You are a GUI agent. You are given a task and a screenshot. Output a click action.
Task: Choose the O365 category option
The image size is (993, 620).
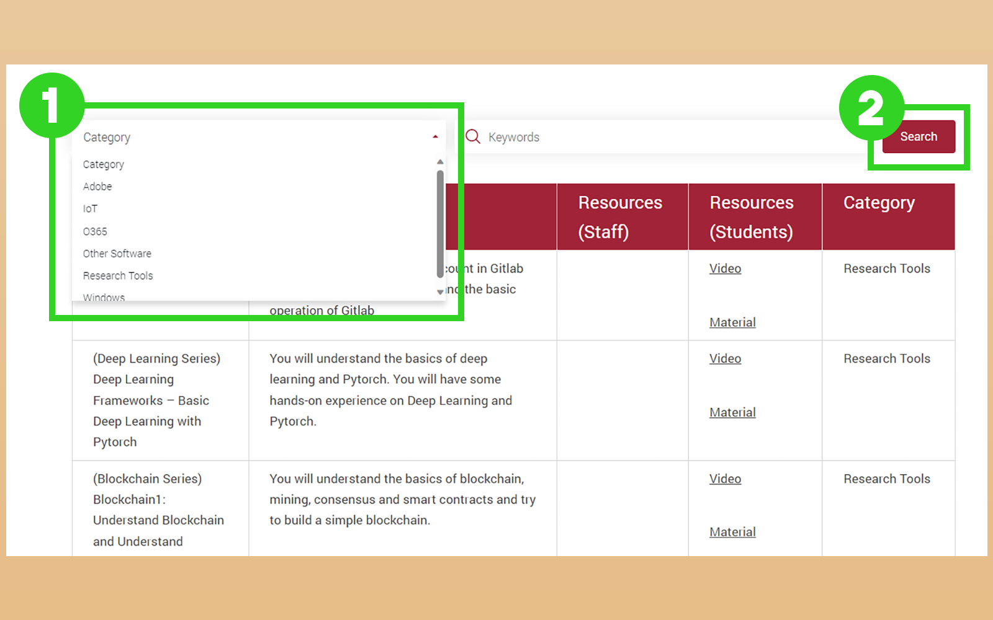(x=95, y=231)
